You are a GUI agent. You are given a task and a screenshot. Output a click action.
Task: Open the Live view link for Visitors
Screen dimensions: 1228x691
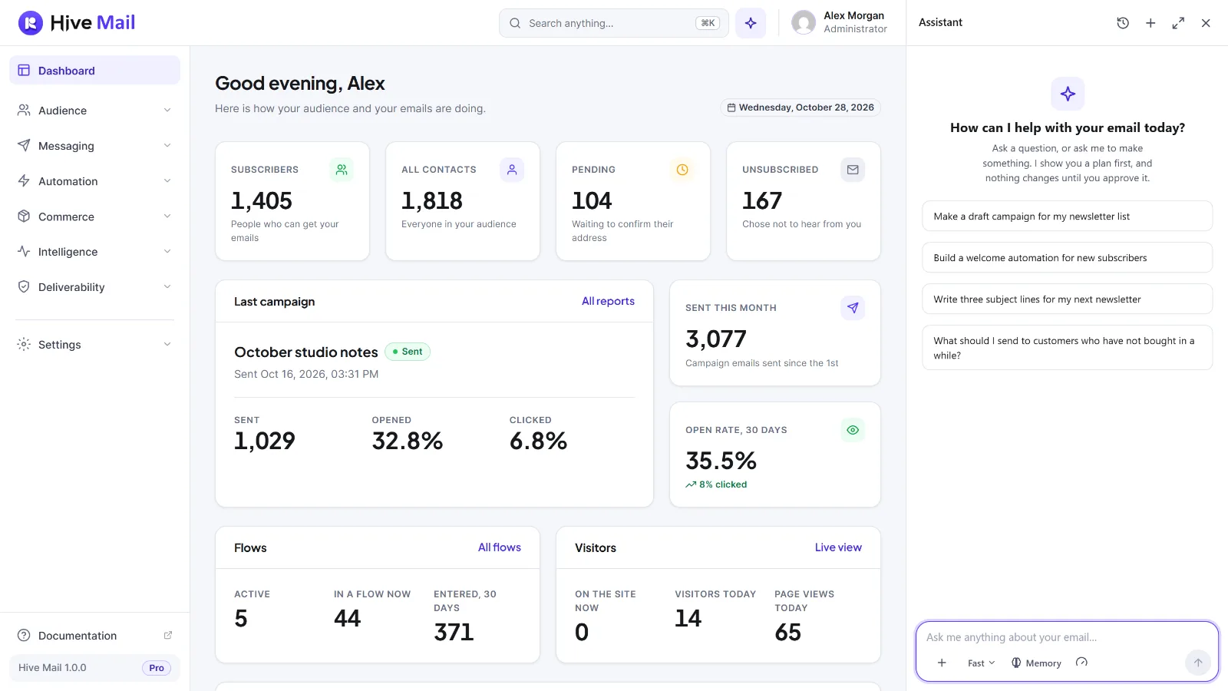pos(838,547)
